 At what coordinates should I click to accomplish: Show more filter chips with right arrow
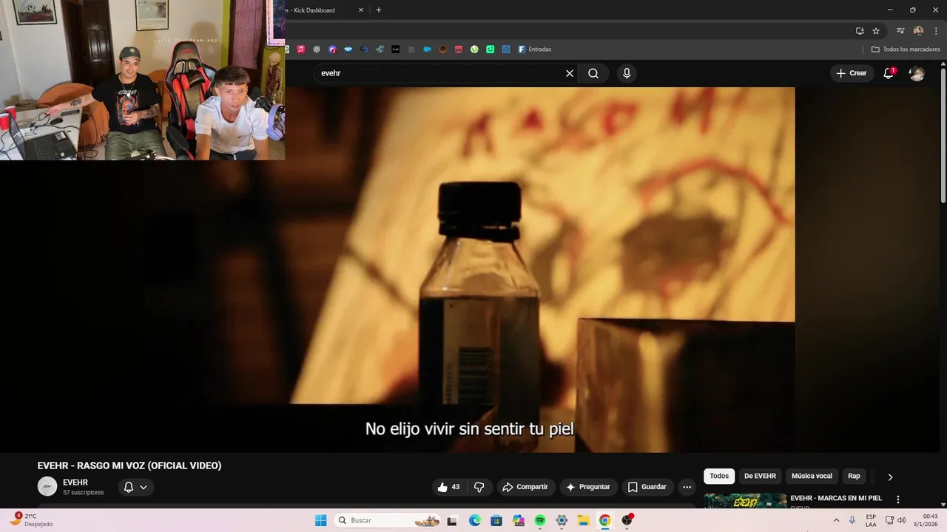coord(890,477)
